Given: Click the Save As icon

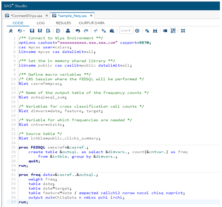Looking at the screenshot, I should tap(40, 31).
